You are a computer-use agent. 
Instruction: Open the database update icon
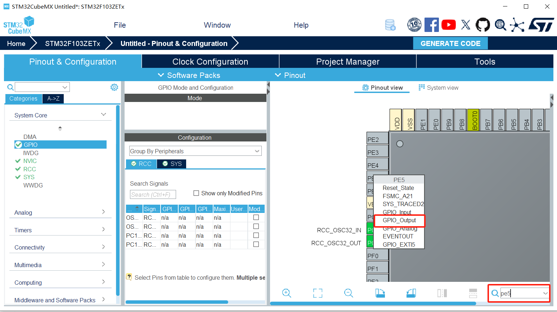pos(390,25)
